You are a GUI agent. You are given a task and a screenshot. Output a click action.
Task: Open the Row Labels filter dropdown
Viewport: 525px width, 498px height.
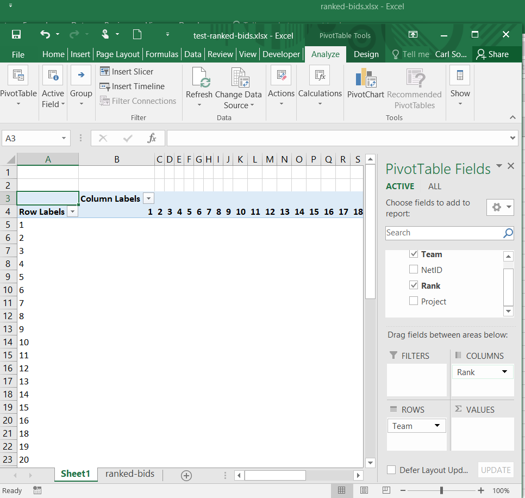72,212
